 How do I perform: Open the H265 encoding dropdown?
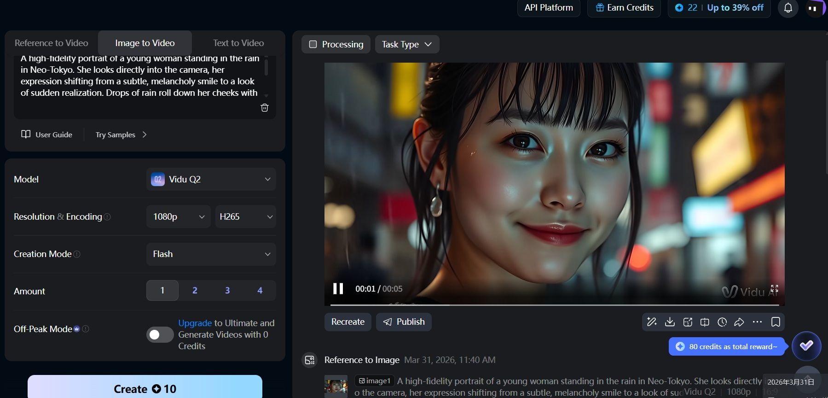coord(246,217)
